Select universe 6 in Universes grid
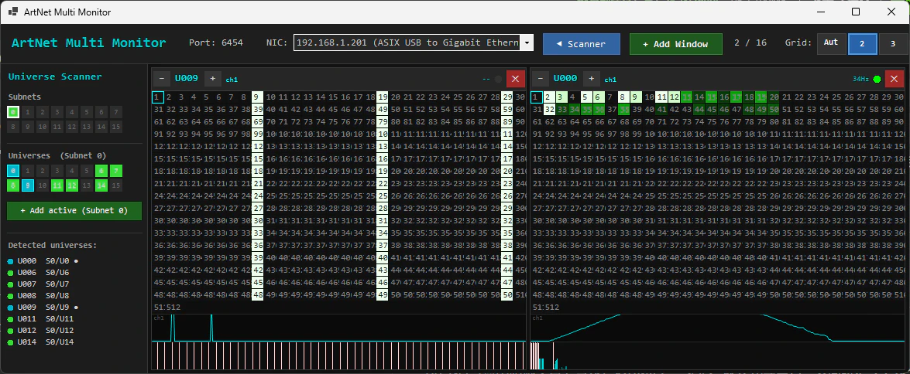The height and width of the screenshot is (374, 910). (101, 170)
